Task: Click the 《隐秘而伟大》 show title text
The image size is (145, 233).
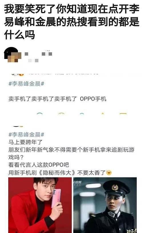Action: pos(57,173)
